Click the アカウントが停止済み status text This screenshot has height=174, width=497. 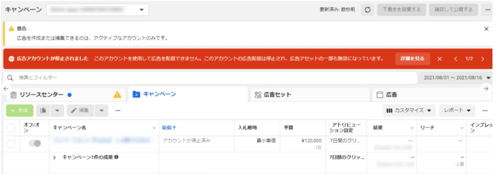pos(187,141)
